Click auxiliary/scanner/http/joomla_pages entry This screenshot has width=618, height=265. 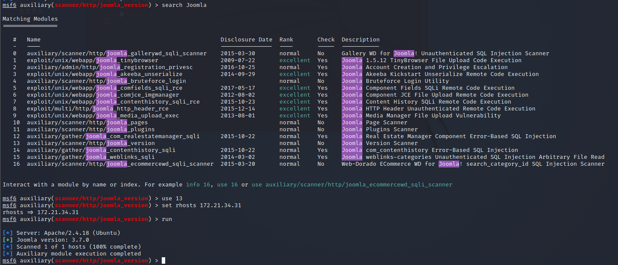click(87, 123)
